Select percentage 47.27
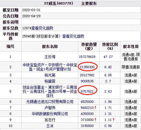 coord(108,57)
